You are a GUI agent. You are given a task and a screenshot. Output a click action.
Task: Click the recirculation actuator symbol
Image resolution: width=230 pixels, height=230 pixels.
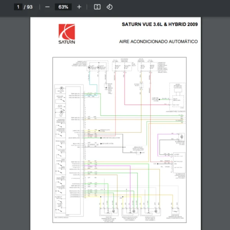click(133, 211)
